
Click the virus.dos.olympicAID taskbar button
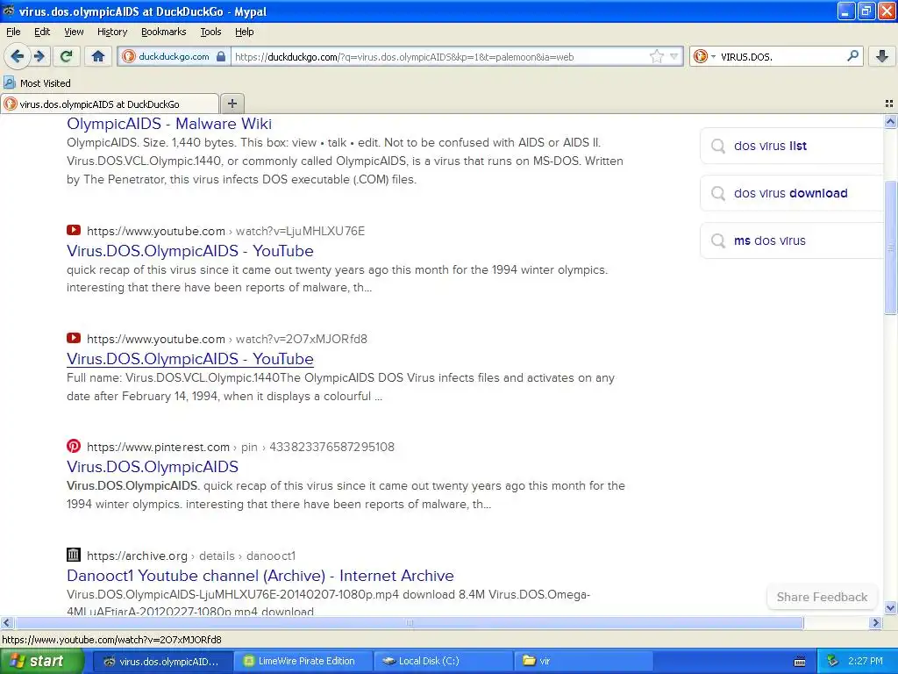pos(163,661)
